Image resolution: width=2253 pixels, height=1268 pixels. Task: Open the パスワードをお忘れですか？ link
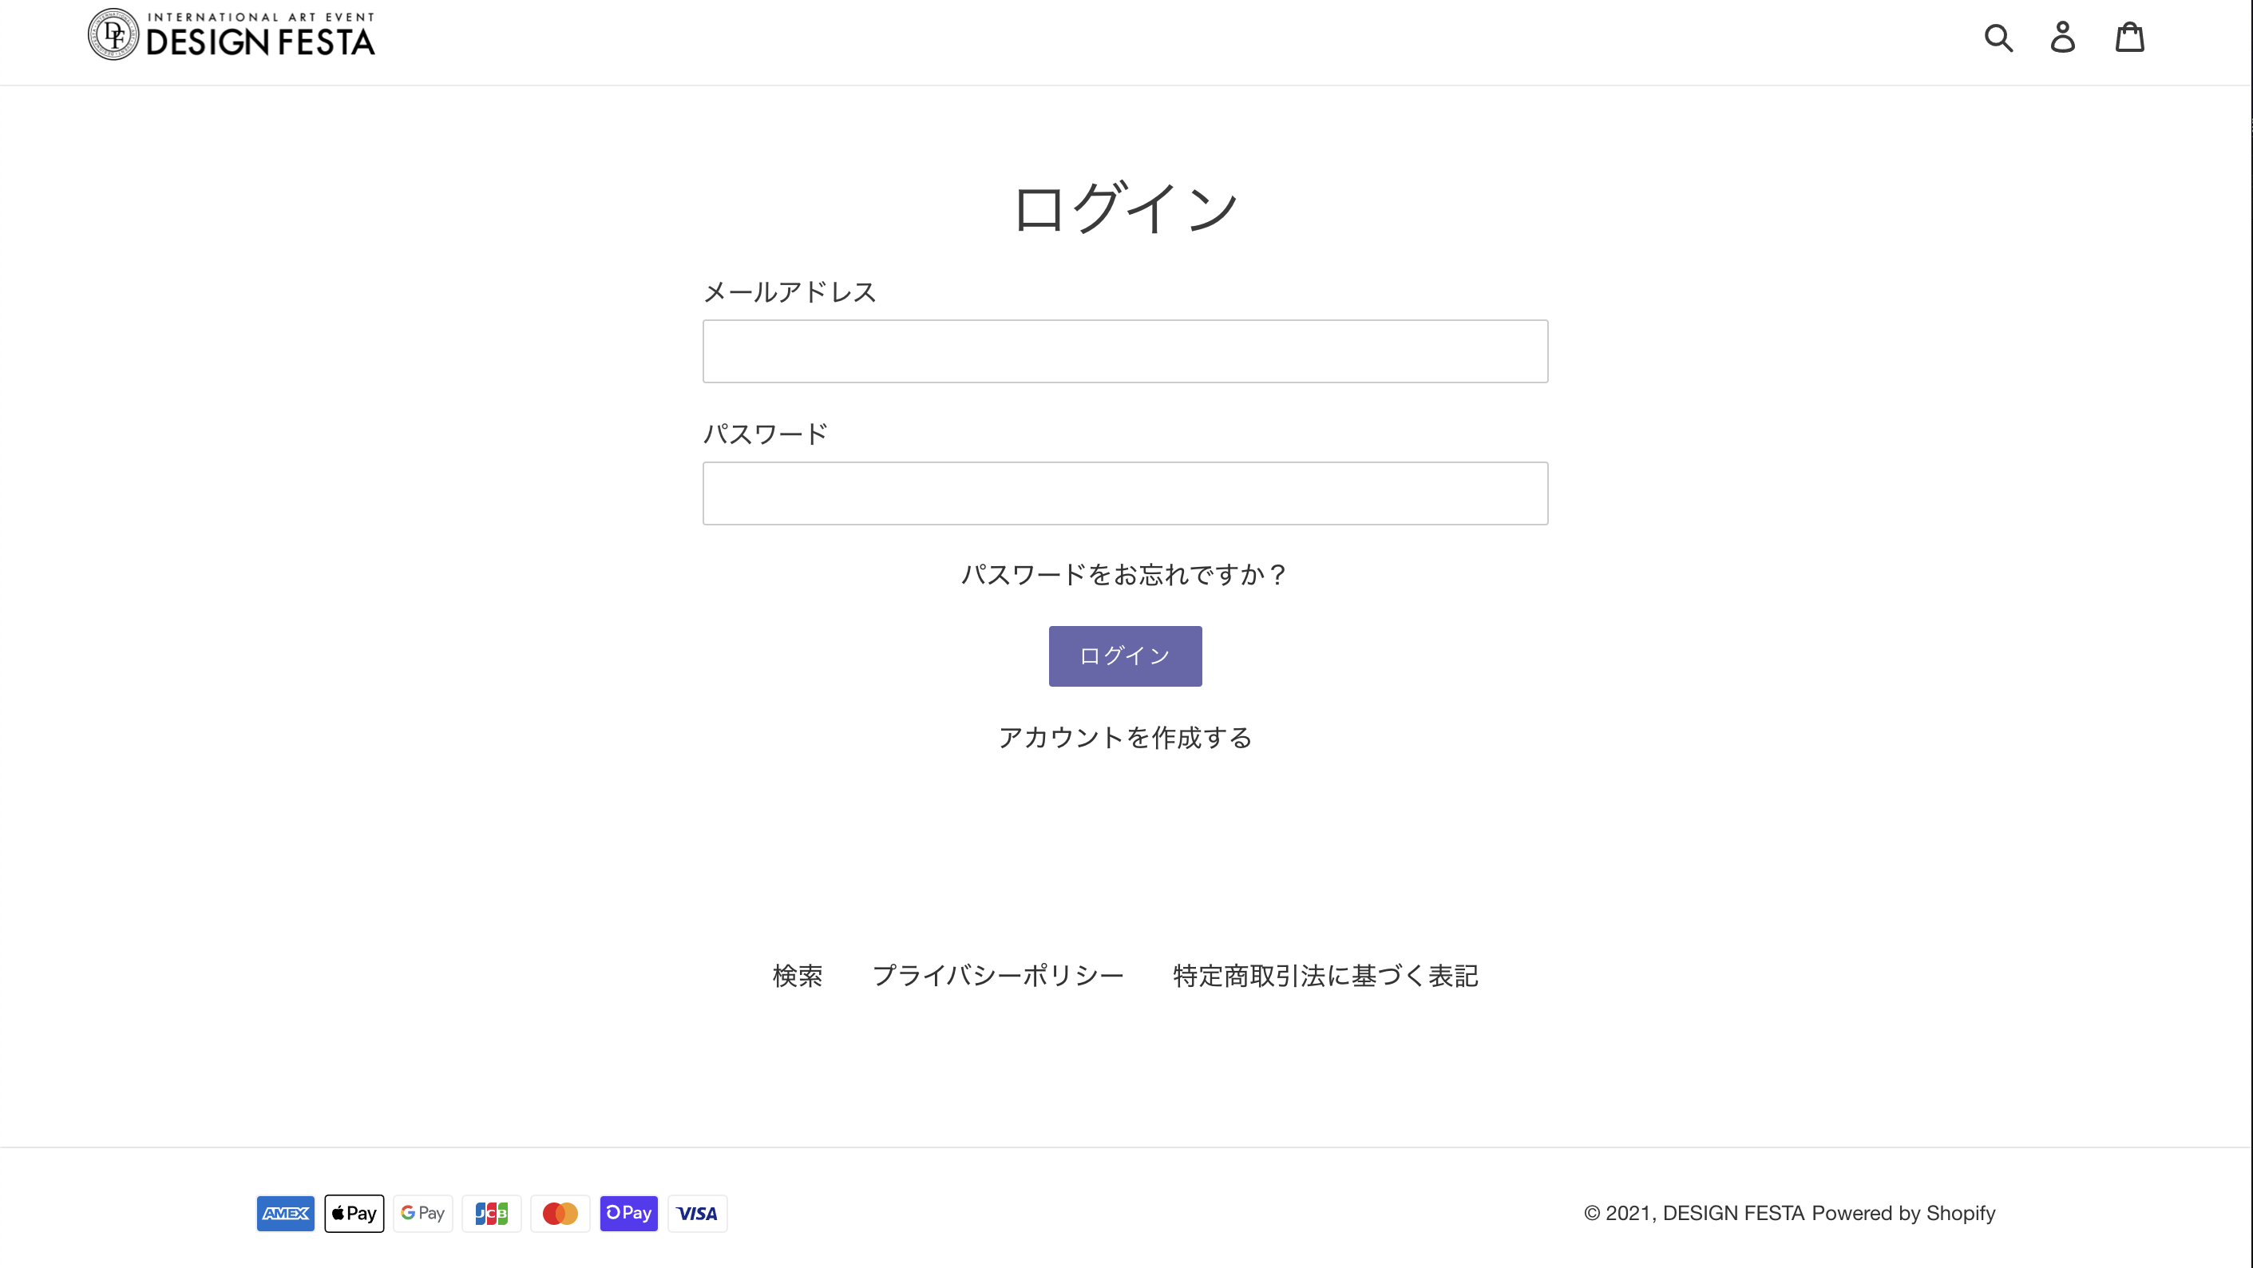click(x=1125, y=575)
